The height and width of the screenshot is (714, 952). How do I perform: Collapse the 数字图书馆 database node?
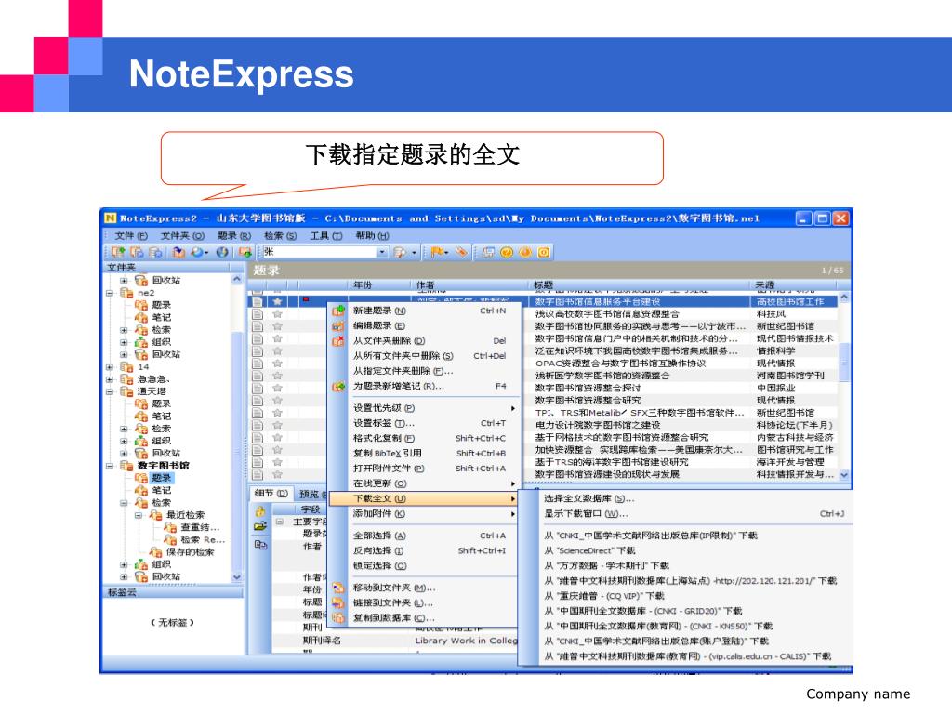coord(110,466)
